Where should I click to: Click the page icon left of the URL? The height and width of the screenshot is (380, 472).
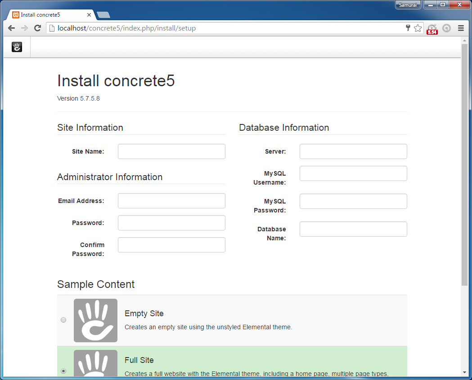pos(52,28)
